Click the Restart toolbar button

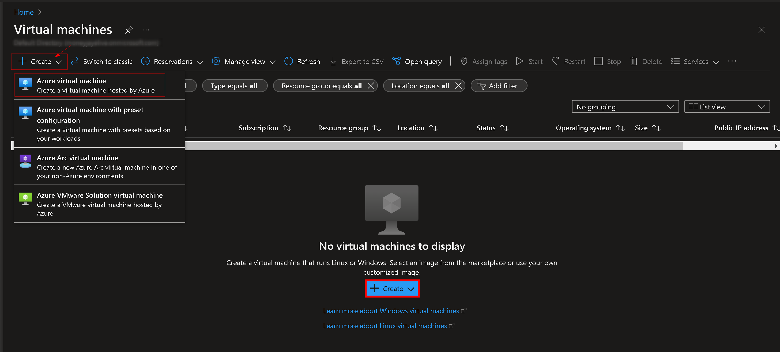569,62
